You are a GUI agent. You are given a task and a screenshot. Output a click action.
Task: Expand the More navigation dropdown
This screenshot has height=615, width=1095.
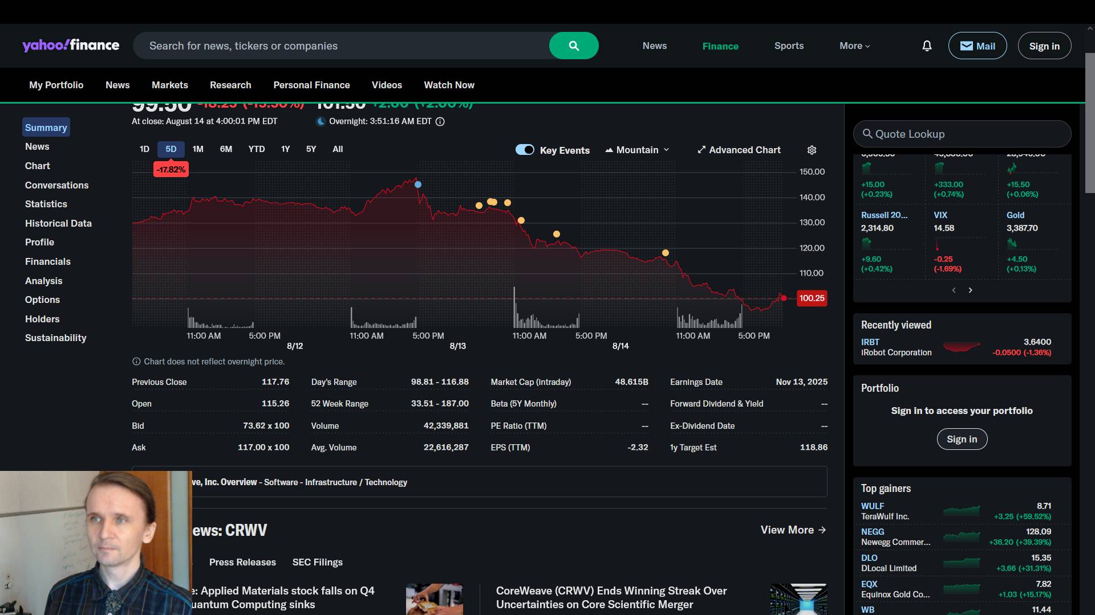point(854,46)
